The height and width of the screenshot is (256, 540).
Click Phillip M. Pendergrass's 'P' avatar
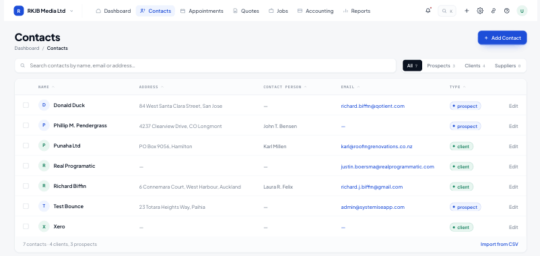pyautogui.click(x=44, y=125)
